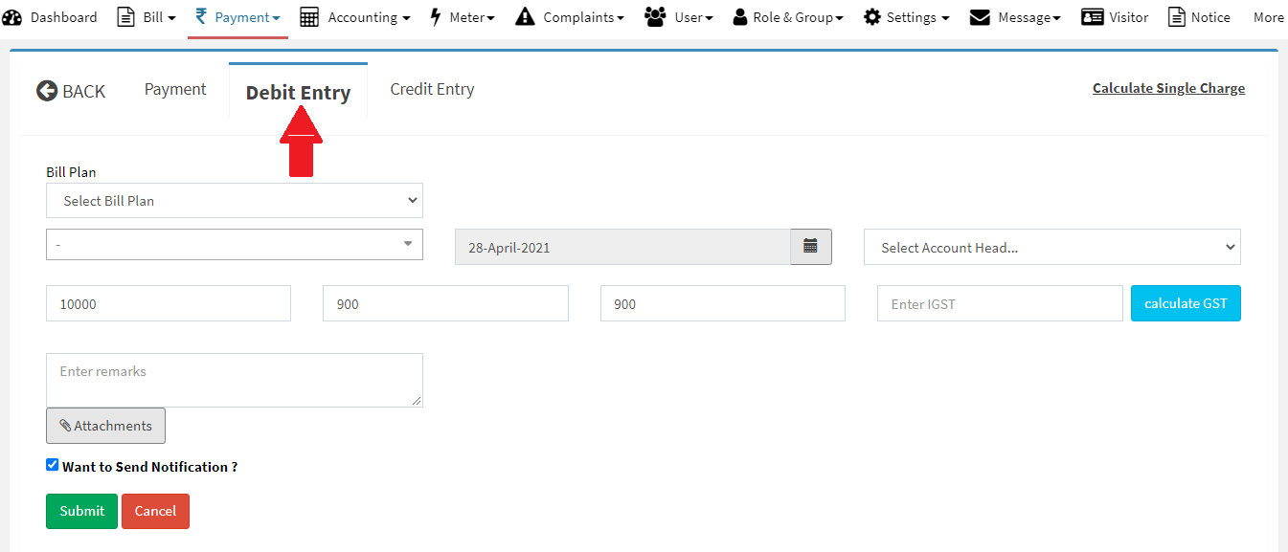The image size is (1288, 552).
Task: Click the calculate GST button
Action: (1186, 303)
